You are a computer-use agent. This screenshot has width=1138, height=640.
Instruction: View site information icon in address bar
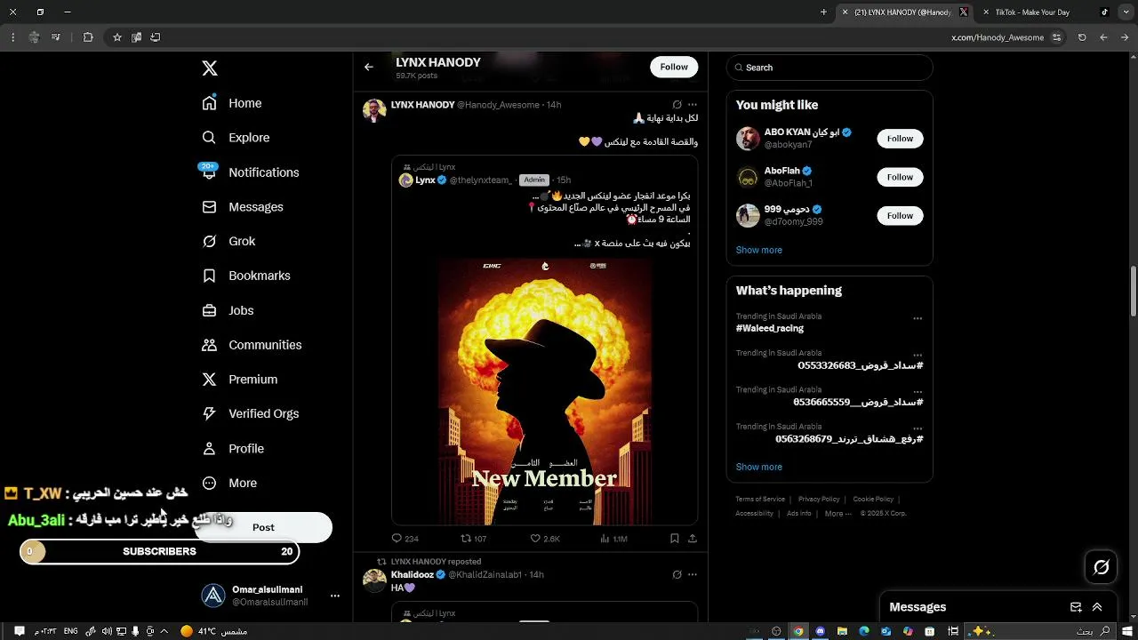pos(1056,37)
